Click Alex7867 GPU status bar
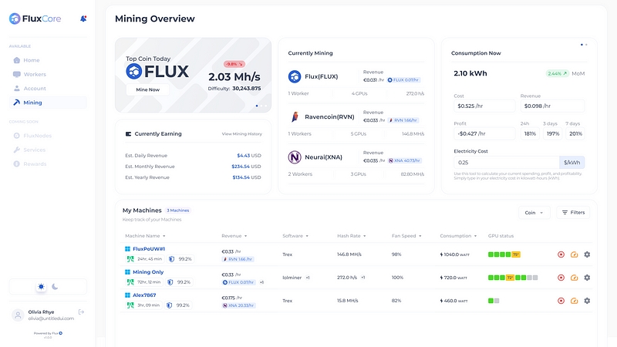 click(x=494, y=301)
